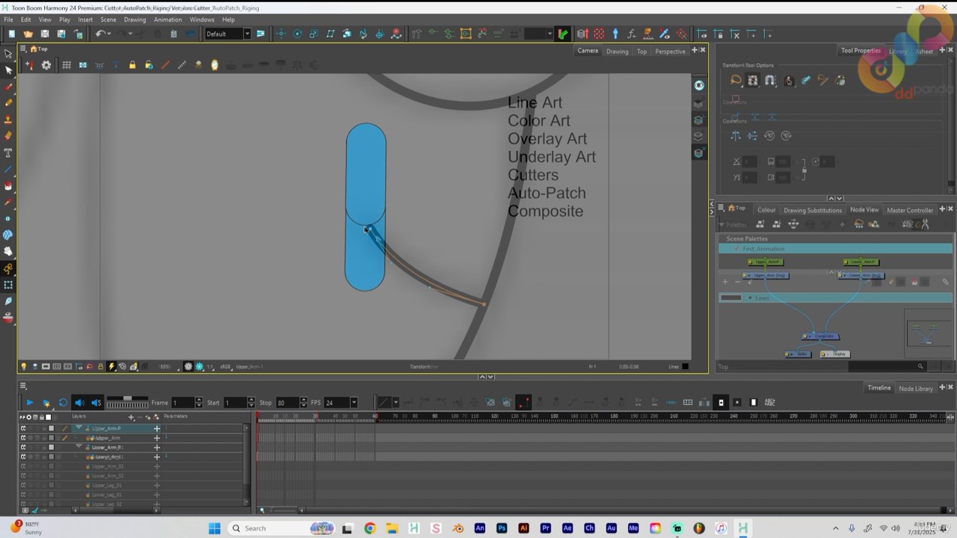The image size is (957, 538).
Task: Toggle the Snap magnet option in Tool Properties
Action: pyautogui.click(x=770, y=81)
